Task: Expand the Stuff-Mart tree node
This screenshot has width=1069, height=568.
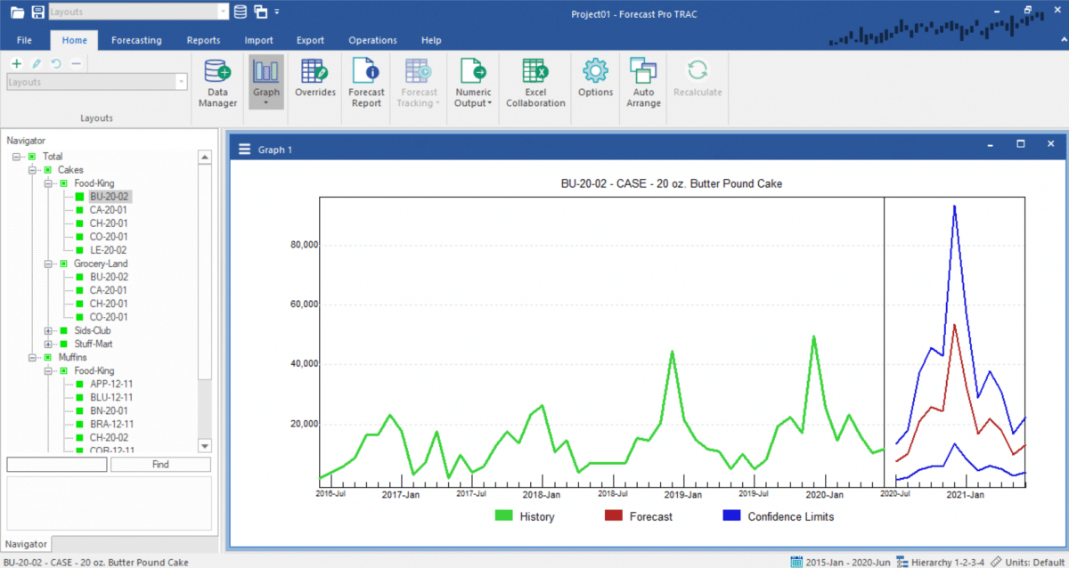Action: 49,344
